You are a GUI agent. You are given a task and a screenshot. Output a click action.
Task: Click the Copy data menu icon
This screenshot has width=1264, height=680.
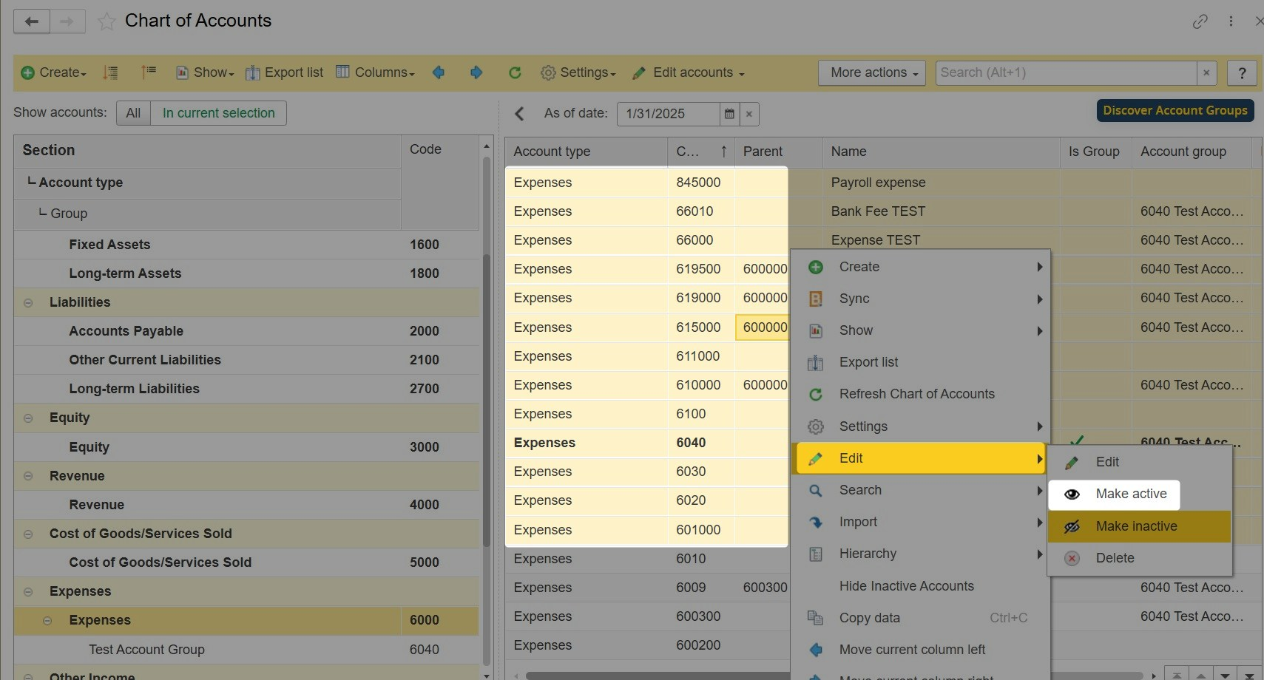coord(816,618)
